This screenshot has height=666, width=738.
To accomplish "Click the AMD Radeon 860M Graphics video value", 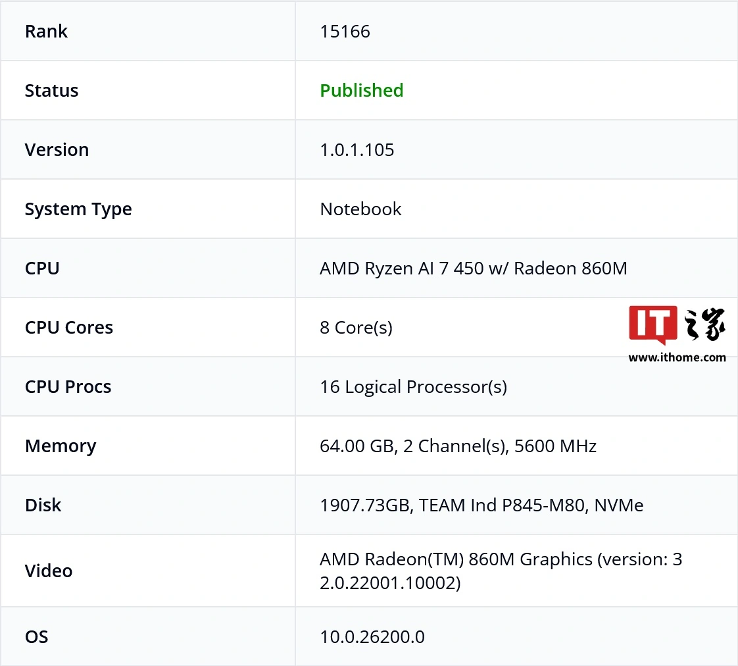I will (501, 571).
